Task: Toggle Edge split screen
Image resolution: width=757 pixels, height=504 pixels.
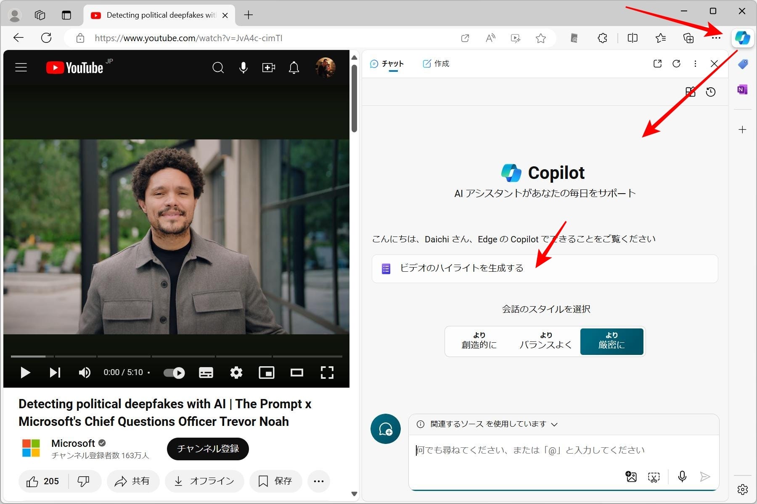Action: pos(633,38)
